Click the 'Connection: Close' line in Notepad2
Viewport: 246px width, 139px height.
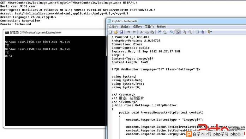coord(127,44)
